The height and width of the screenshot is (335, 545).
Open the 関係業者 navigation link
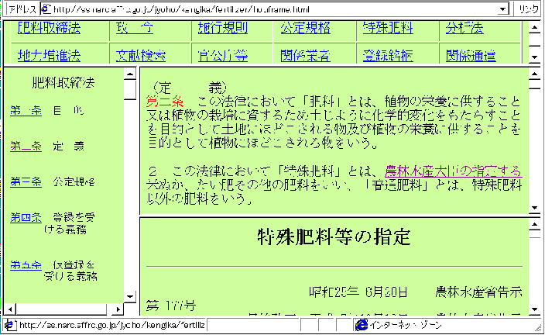[305, 55]
